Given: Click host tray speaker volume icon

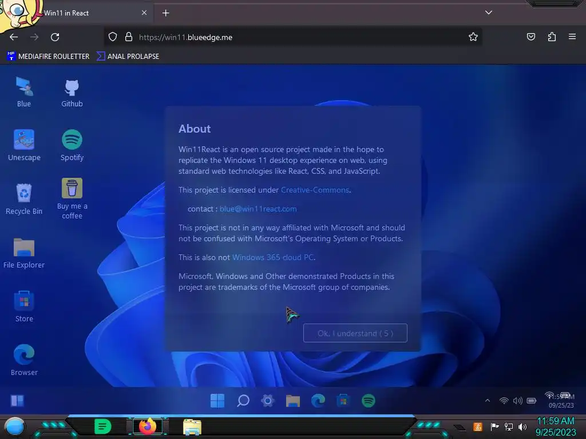Looking at the screenshot, I should (522, 426).
